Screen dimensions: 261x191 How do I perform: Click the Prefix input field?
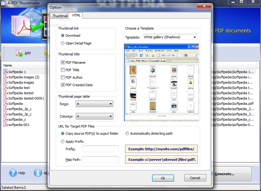(x=100, y=149)
